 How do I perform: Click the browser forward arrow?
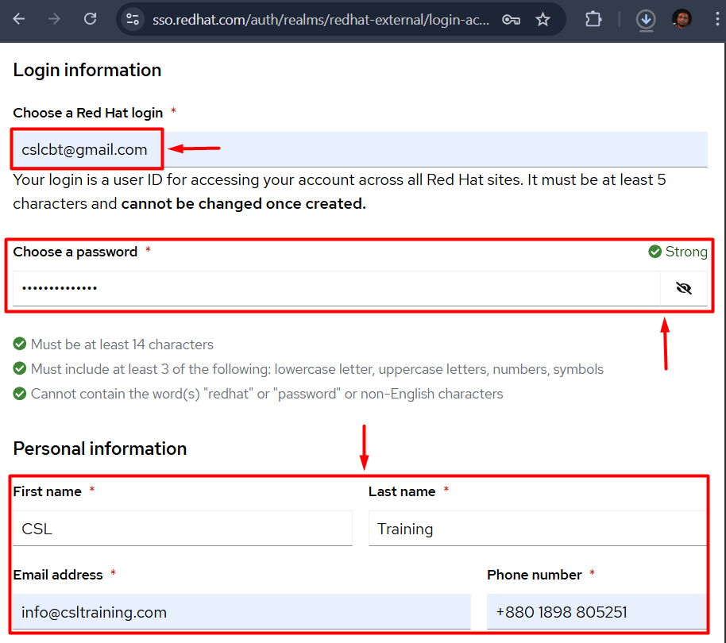click(54, 19)
